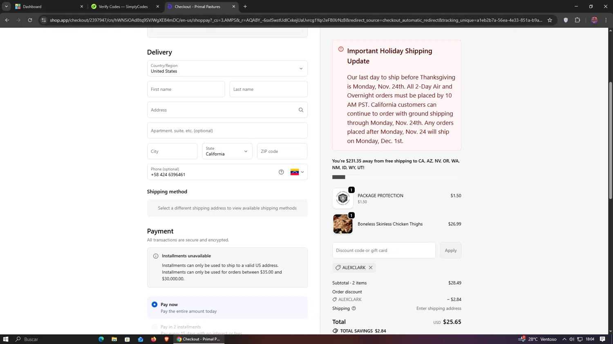Reload the checkout page
Image resolution: width=613 pixels, height=344 pixels.
[30, 20]
